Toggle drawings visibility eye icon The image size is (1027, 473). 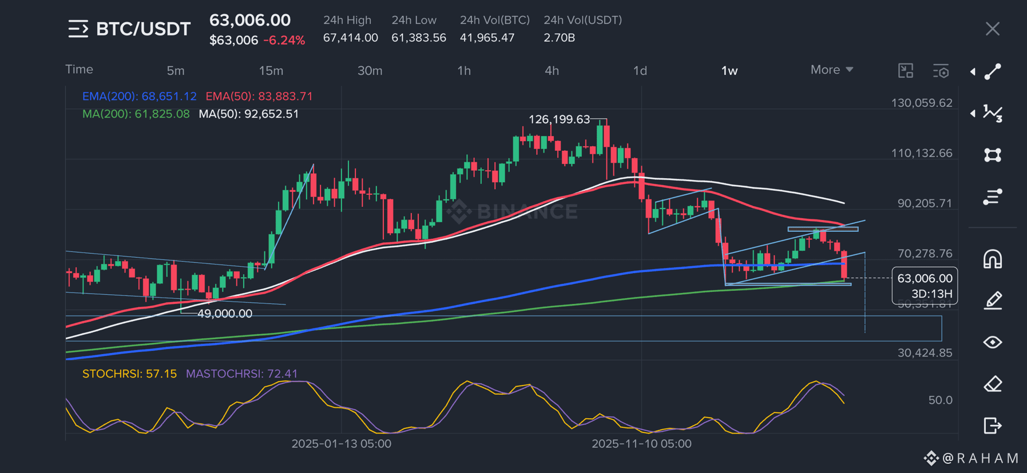(x=993, y=342)
